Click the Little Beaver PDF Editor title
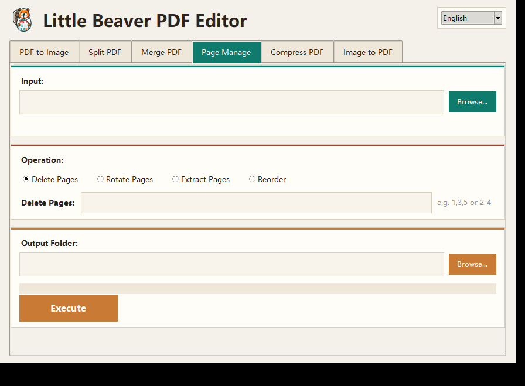The width and height of the screenshot is (525, 386). point(145,21)
